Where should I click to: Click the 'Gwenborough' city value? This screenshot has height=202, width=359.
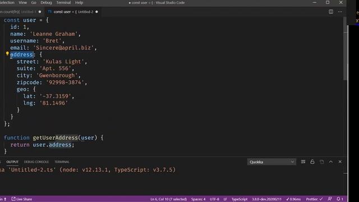point(57,75)
